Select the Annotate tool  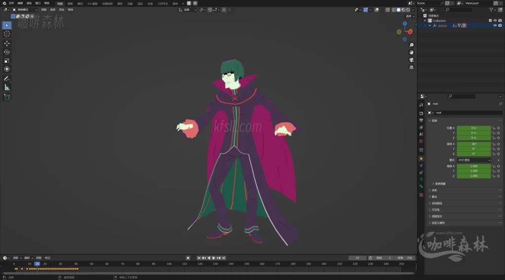coord(7,79)
